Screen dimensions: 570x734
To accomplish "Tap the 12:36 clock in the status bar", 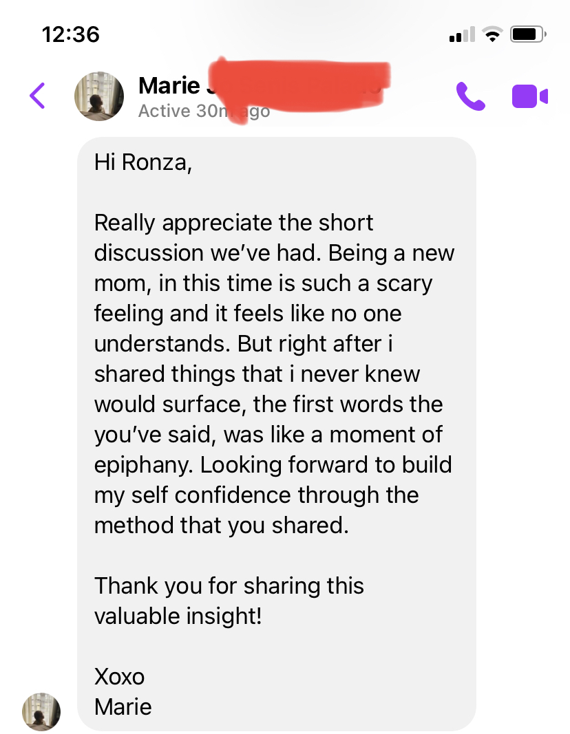I will tap(71, 34).
